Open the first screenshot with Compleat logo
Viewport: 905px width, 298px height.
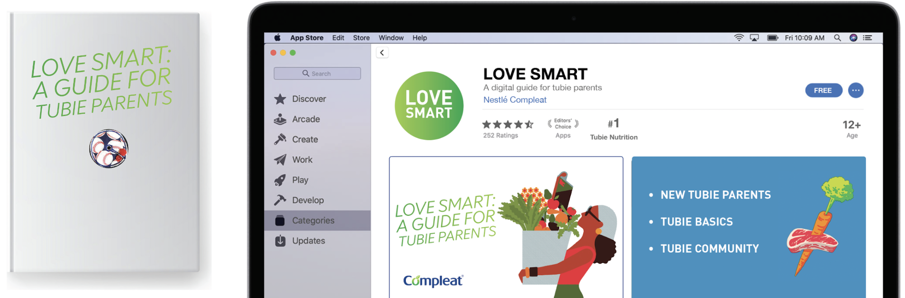click(x=506, y=227)
